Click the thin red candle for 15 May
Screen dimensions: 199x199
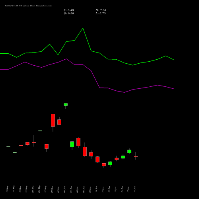[x=21, y=146]
